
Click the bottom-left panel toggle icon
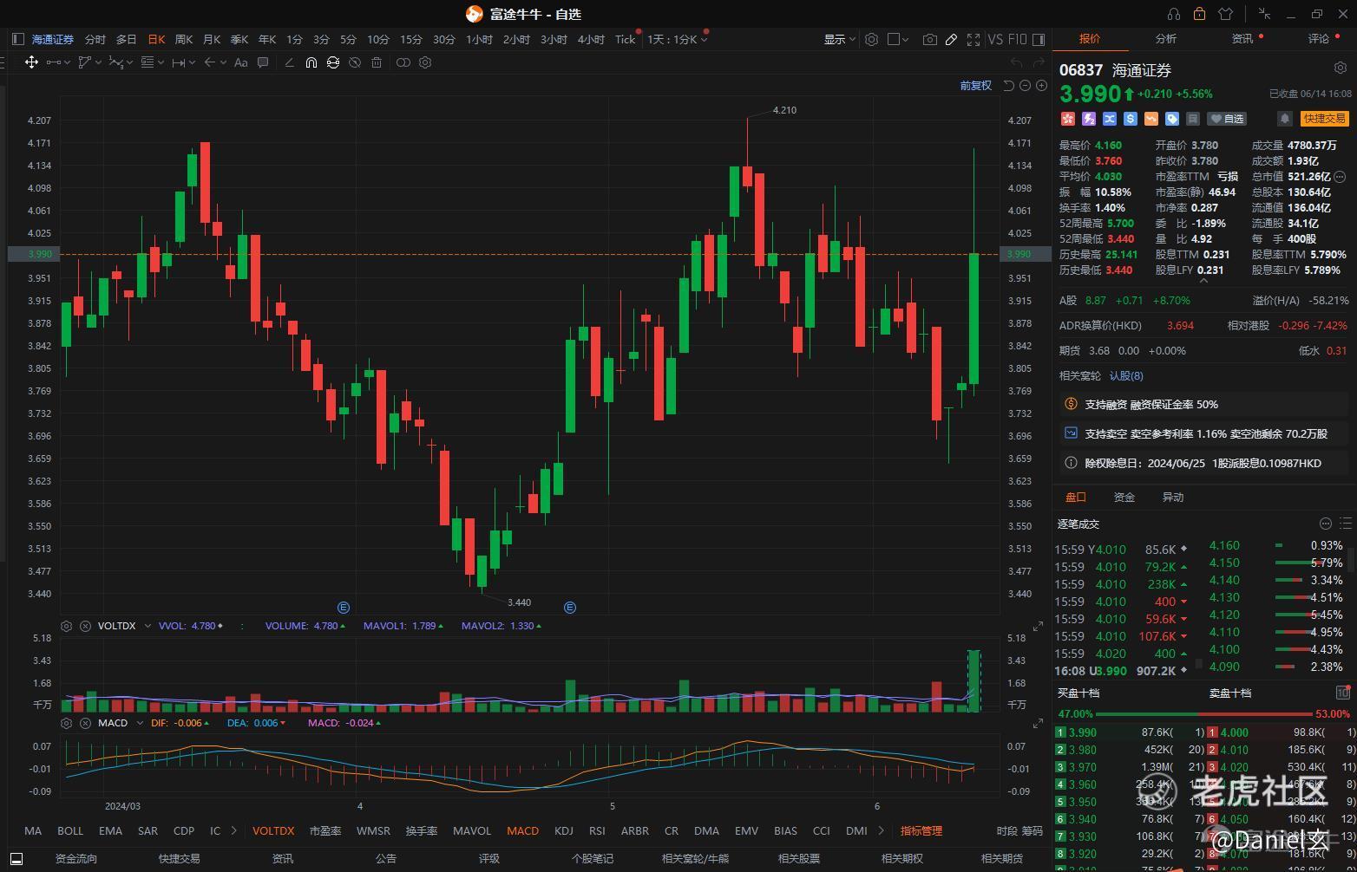[16, 858]
